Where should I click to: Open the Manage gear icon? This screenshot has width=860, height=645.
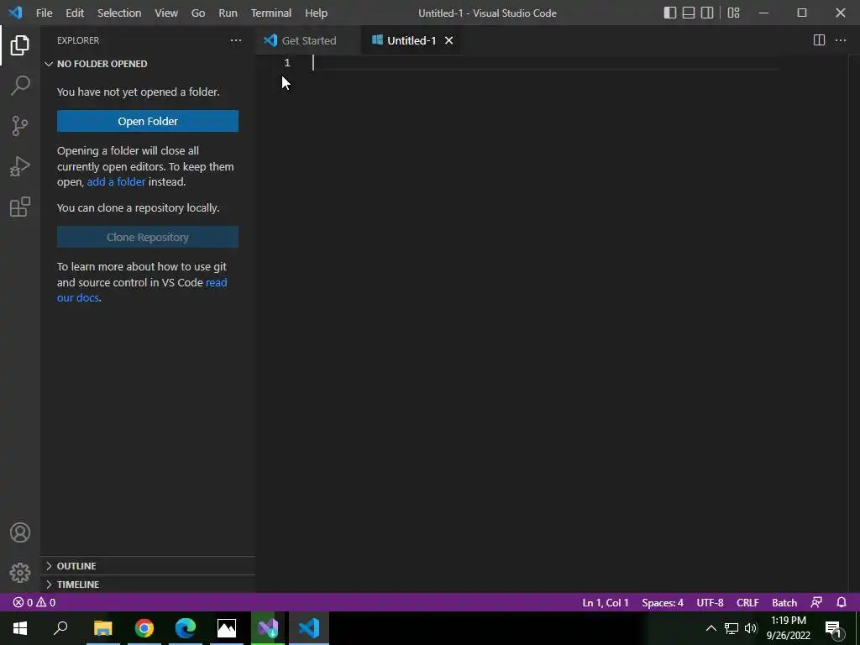20,573
